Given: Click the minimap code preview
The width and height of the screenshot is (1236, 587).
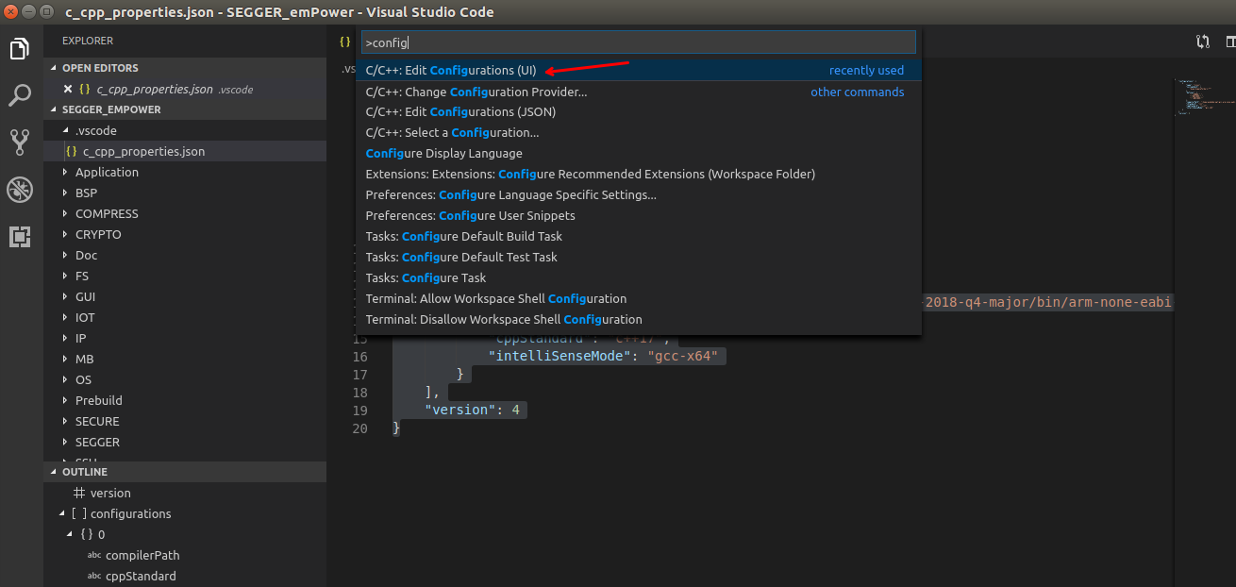Looking at the screenshot, I should pyautogui.click(x=1203, y=96).
